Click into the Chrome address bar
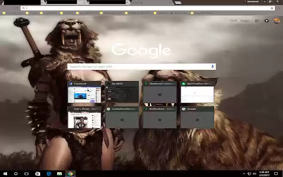 [148, 8]
